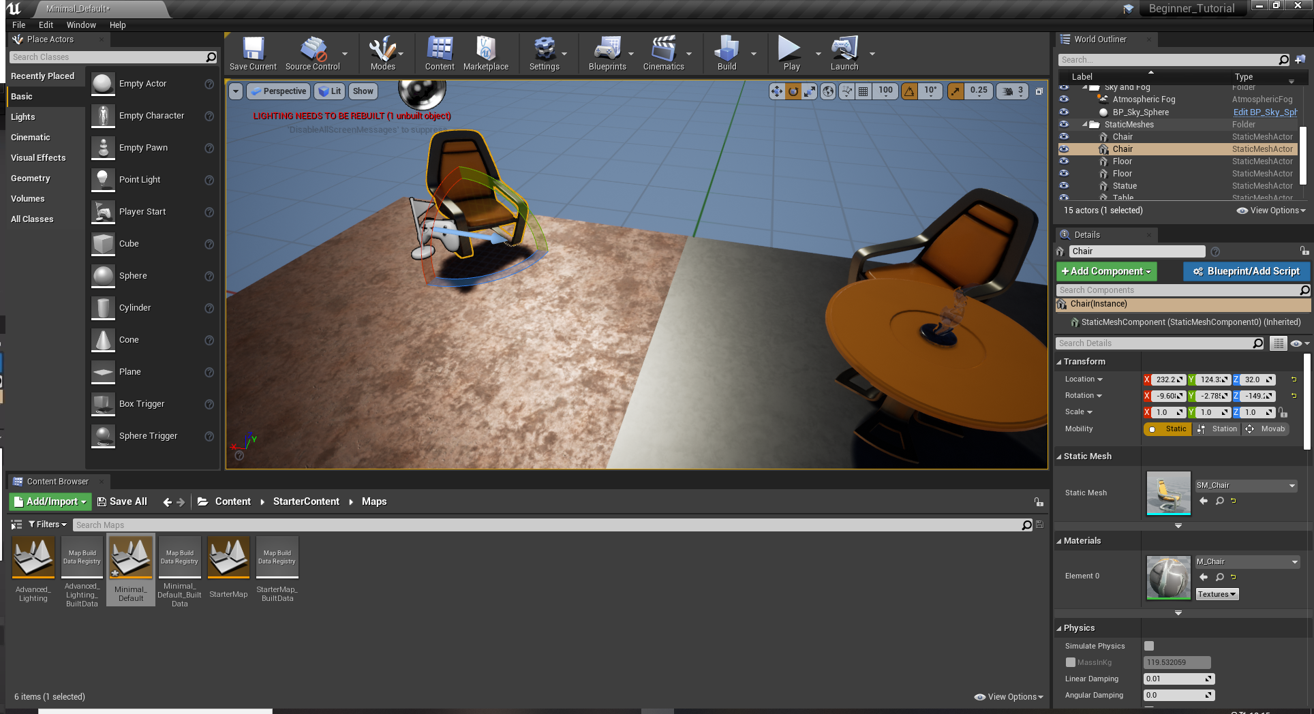This screenshot has height=714, width=1314.
Task: Open the Help menu
Action: pyautogui.click(x=118, y=25)
